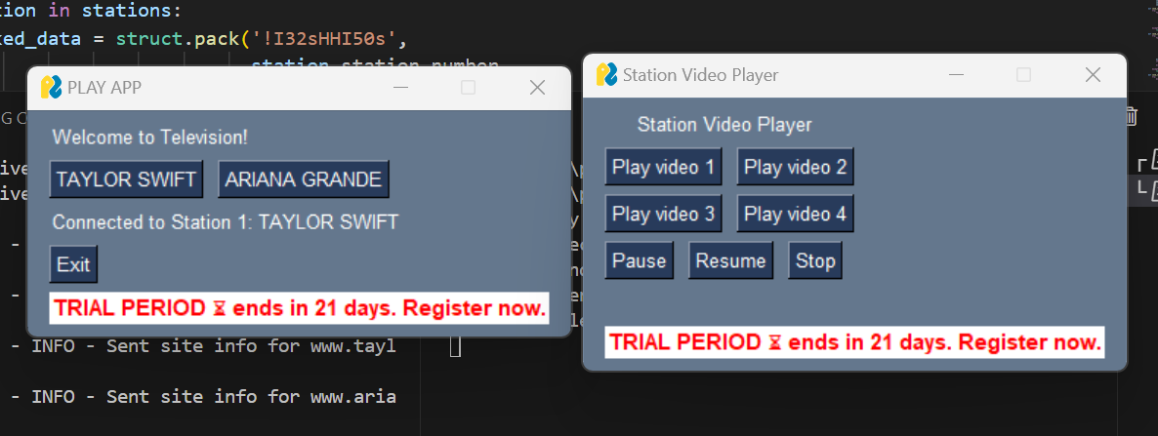Click the trash icon in the editor panel
This screenshot has height=436, width=1158.
point(1132,117)
